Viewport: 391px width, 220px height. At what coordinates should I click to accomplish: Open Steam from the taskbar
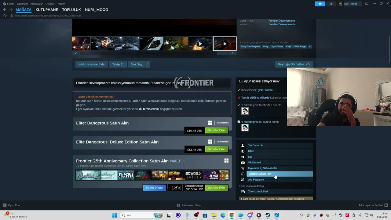tap(268, 215)
